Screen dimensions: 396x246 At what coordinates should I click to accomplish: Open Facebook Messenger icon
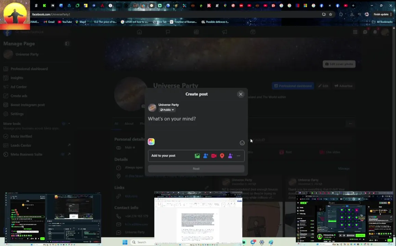tap(365, 32)
